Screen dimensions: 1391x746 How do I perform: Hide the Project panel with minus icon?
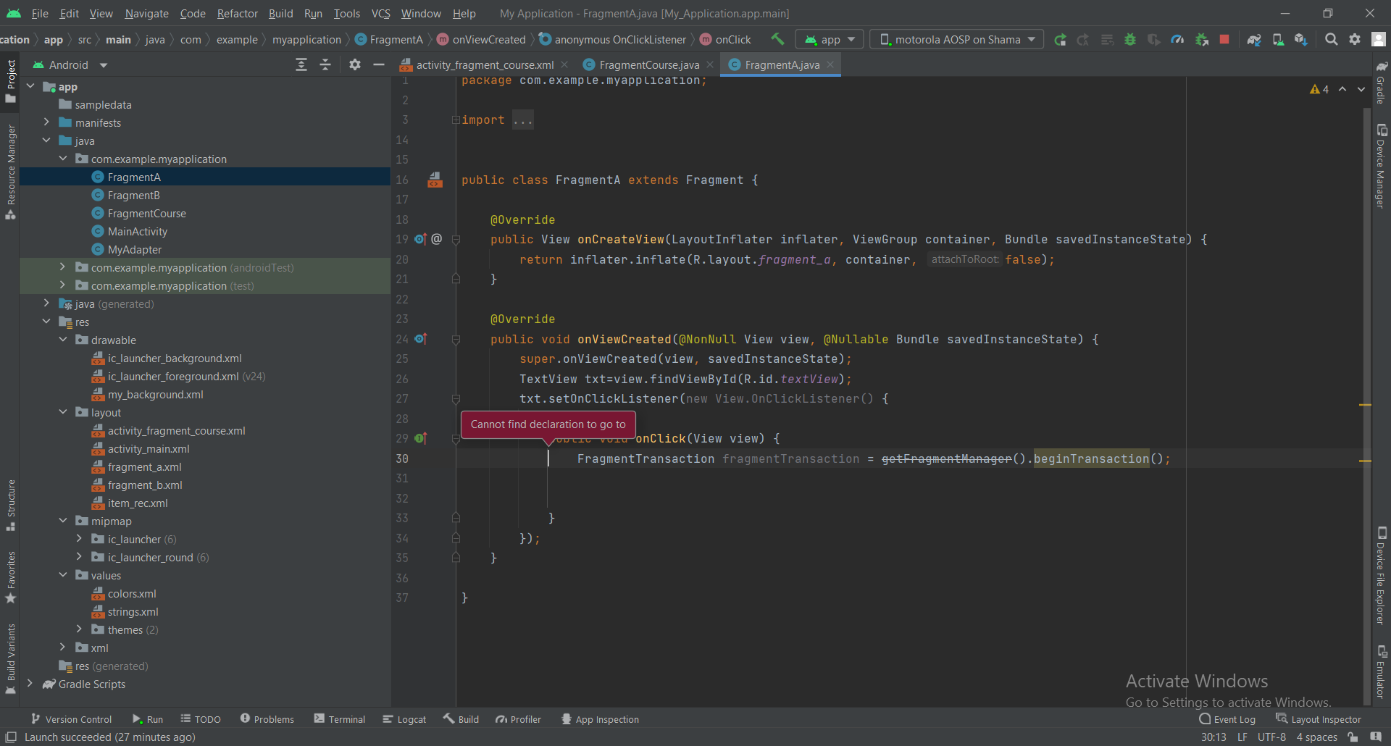pos(378,65)
